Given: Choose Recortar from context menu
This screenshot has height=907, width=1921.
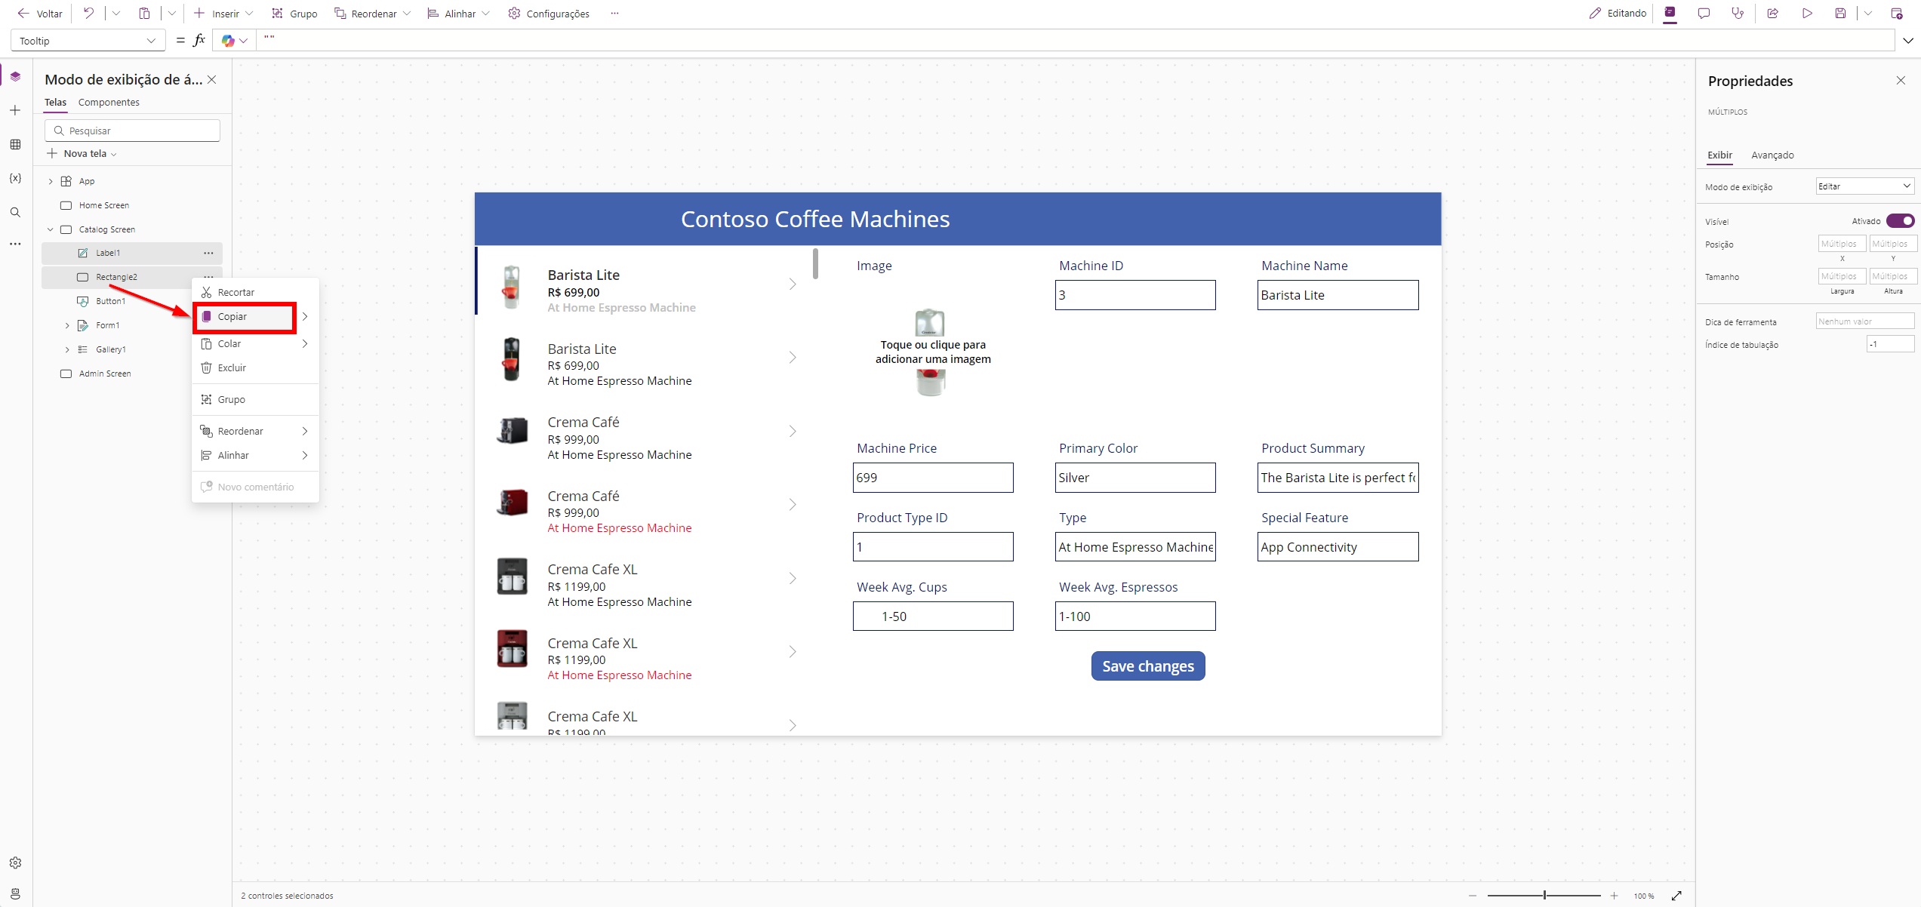Looking at the screenshot, I should pos(255,292).
